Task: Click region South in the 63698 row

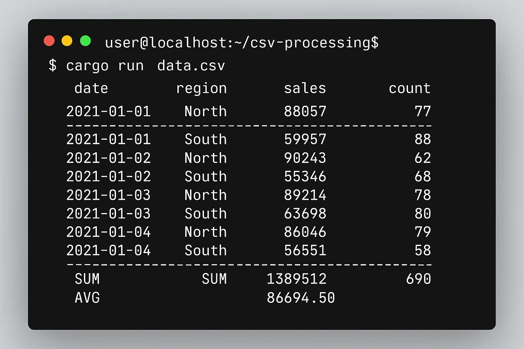Action: pyautogui.click(x=206, y=214)
